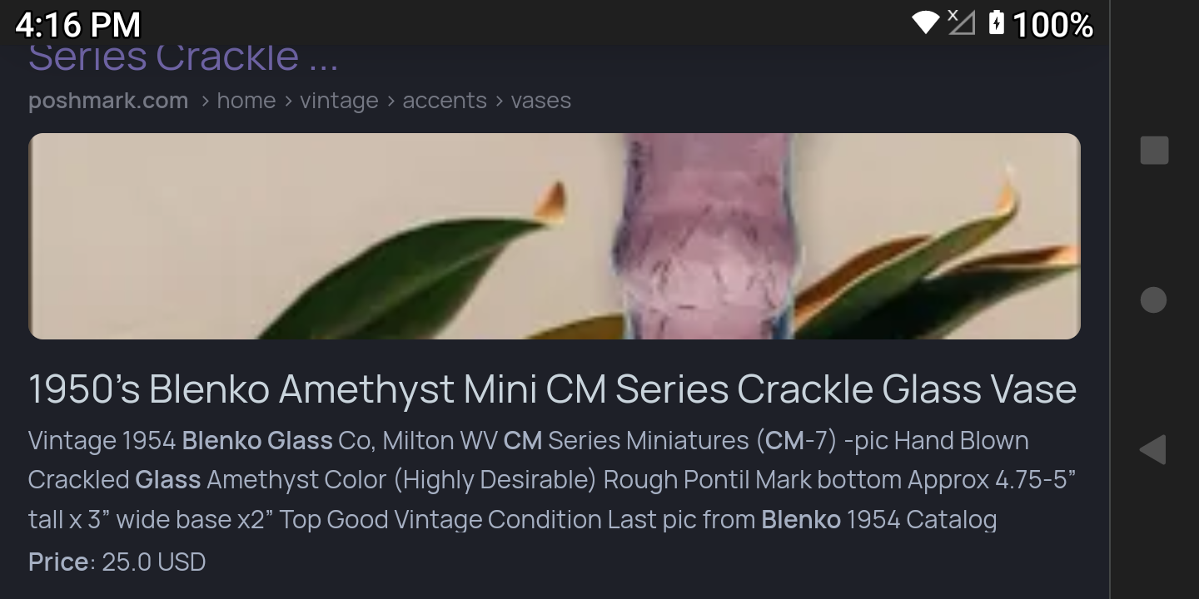Tap the Android back navigation triangle

(1153, 450)
